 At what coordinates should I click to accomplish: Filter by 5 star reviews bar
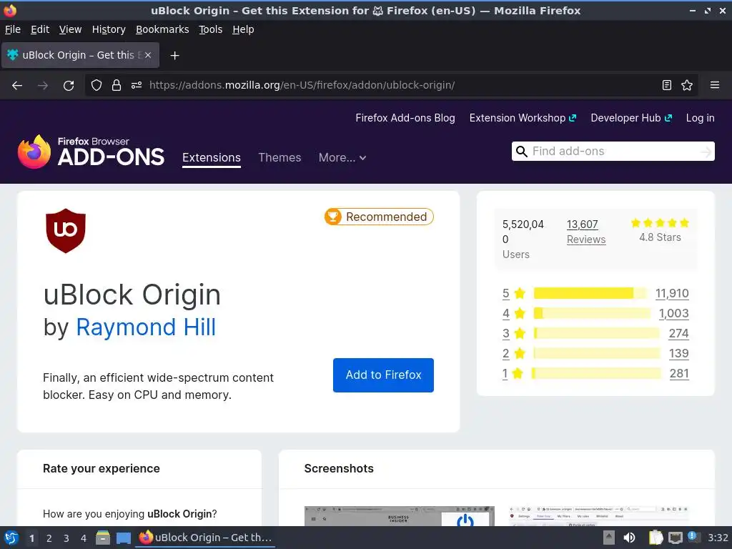click(x=590, y=293)
